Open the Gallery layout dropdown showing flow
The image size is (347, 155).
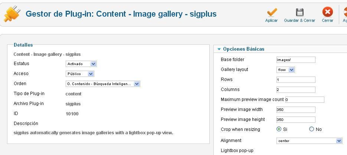(285, 70)
